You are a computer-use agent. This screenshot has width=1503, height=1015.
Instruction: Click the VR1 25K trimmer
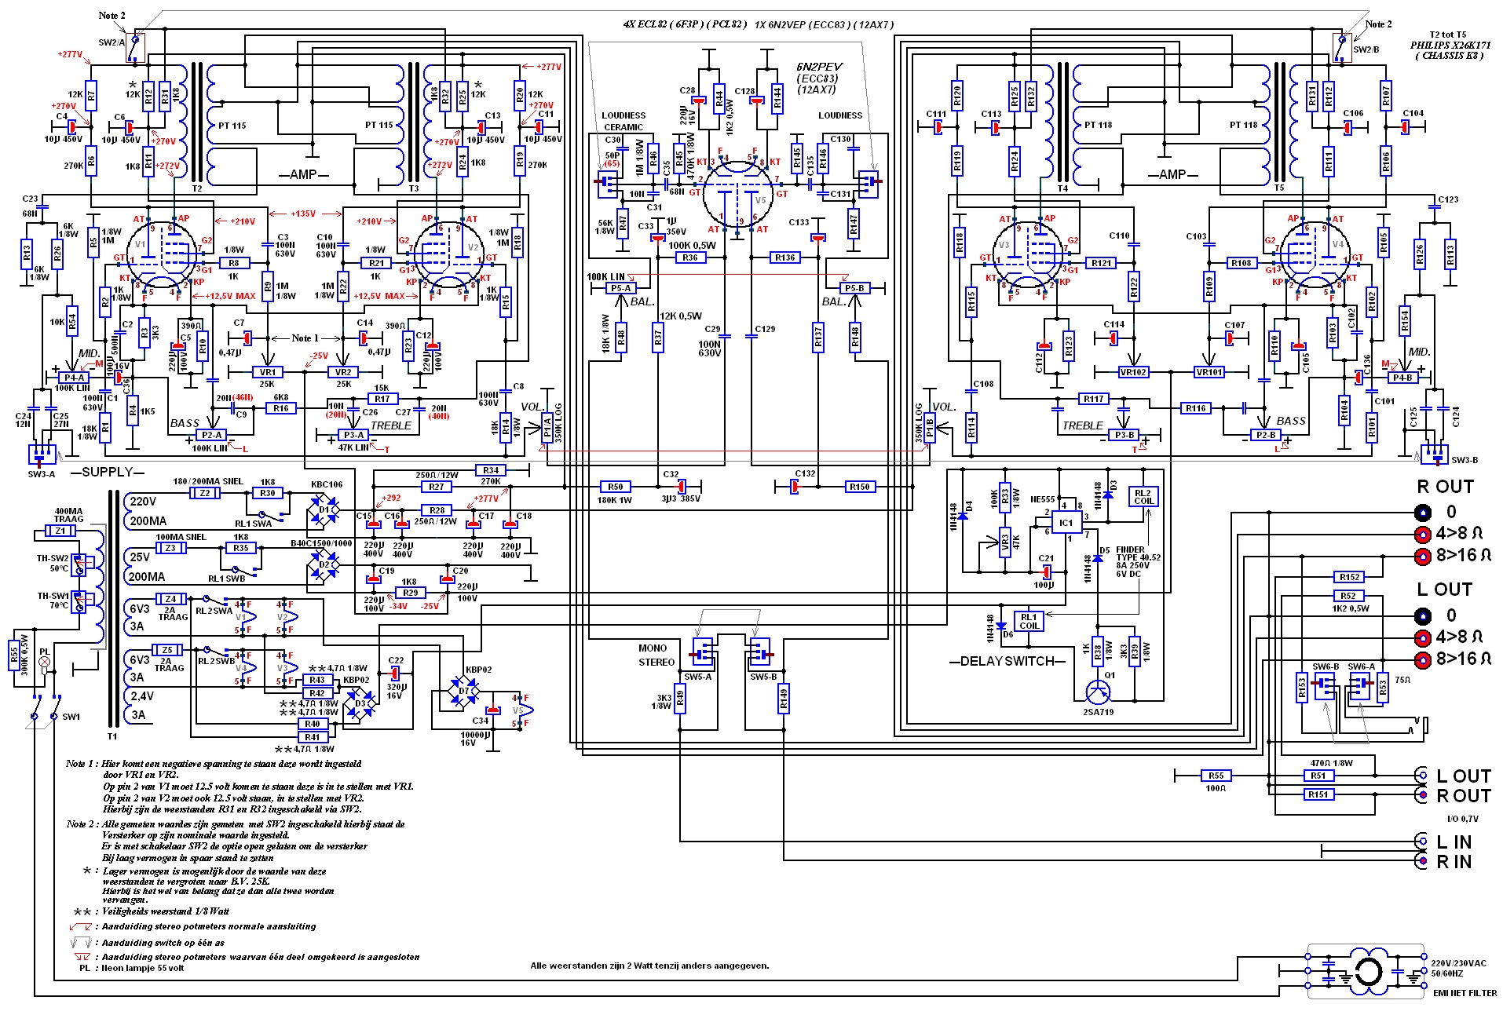pyautogui.click(x=269, y=372)
